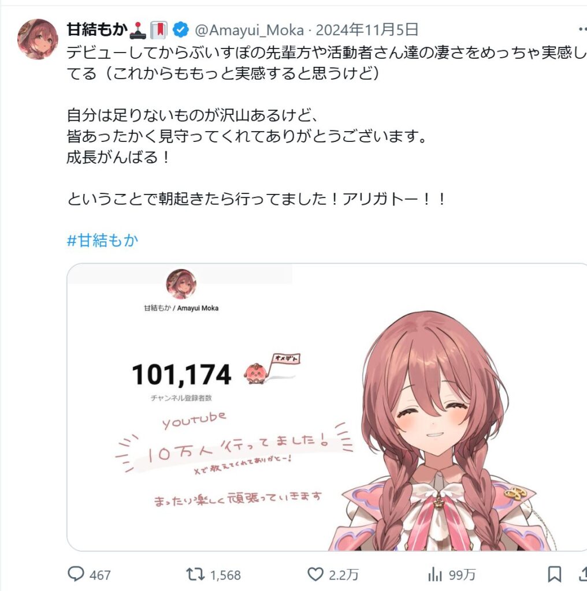Click the 467 reply count
Screen dimensions: 587x591
(x=100, y=575)
